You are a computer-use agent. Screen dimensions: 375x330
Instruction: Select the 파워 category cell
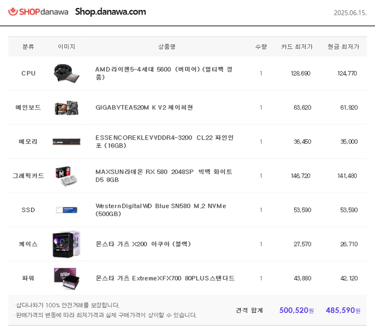[28, 278]
